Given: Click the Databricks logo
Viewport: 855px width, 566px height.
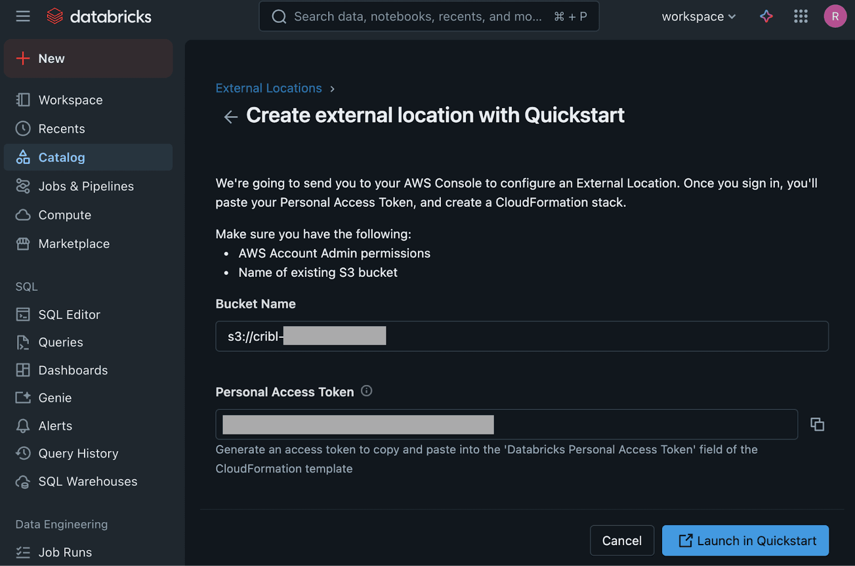Looking at the screenshot, I should [x=99, y=17].
